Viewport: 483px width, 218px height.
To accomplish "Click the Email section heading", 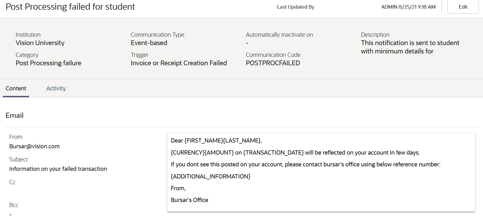I will [x=15, y=116].
